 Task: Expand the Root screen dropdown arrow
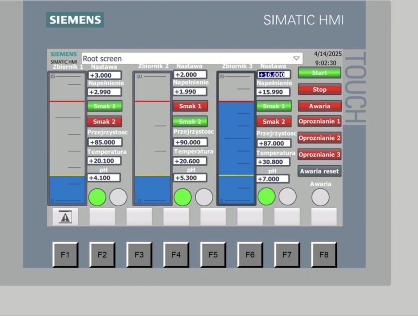coord(296,58)
